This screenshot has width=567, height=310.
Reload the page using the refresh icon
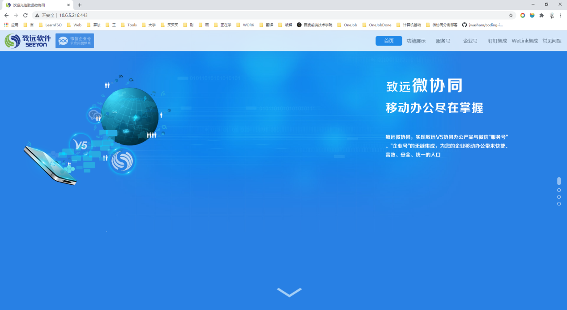[x=26, y=15]
